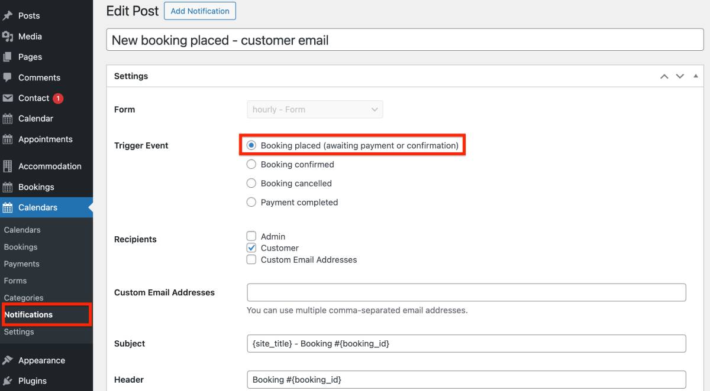Open the Notifications submenu item
Image resolution: width=710 pixels, height=391 pixels.
point(28,315)
